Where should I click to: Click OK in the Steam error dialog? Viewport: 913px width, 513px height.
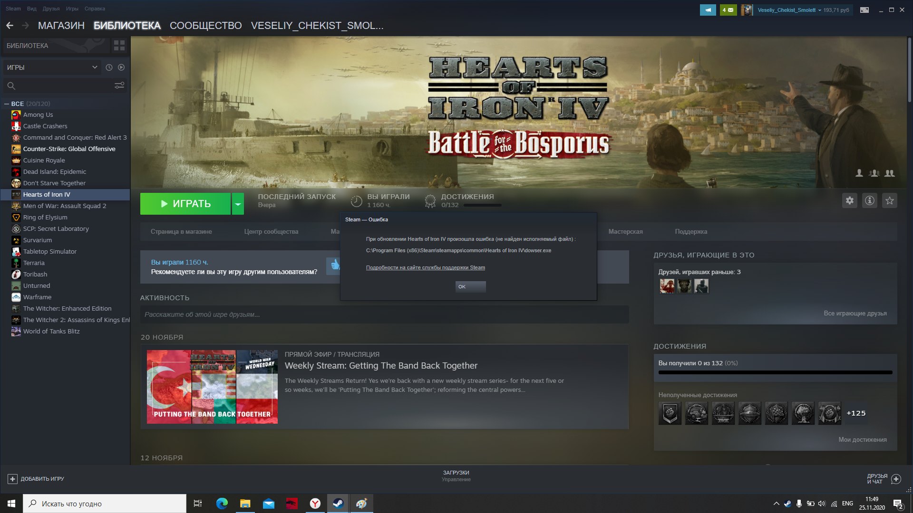470,286
